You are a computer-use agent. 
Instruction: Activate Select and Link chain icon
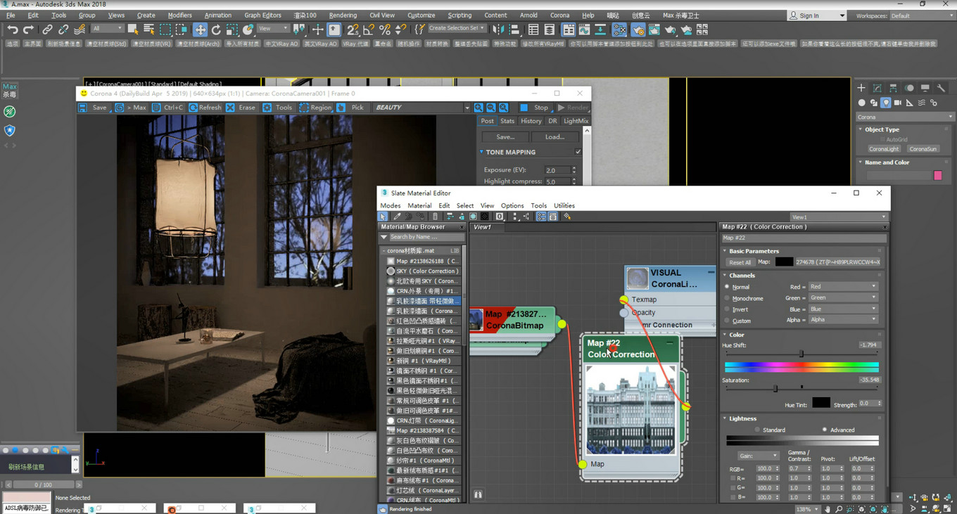coord(47,30)
